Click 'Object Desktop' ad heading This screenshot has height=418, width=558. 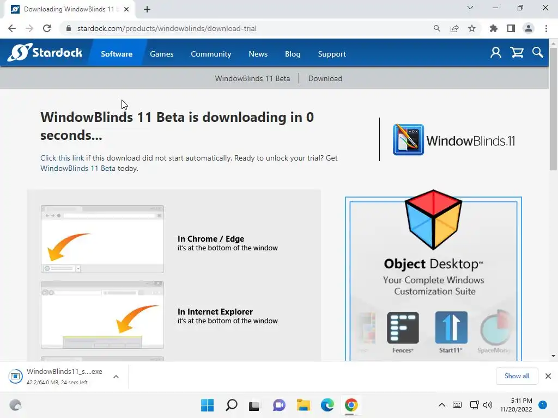click(433, 264)
